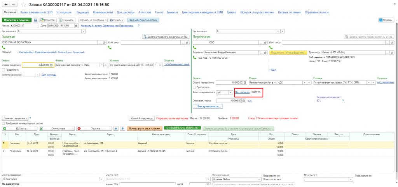Click select button (...) for Водители field
The height and width of the screenshot is (187, 398).
[261, 52]
